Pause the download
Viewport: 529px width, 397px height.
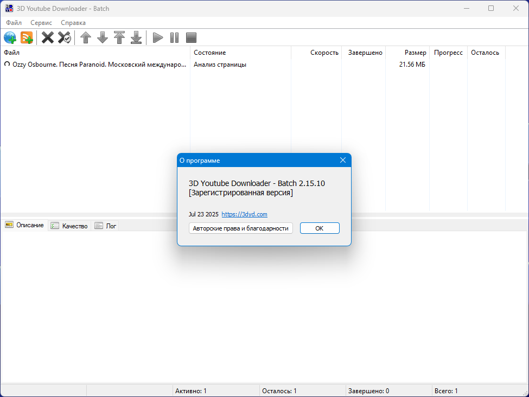pyautogui.click(x=174, y=37)
